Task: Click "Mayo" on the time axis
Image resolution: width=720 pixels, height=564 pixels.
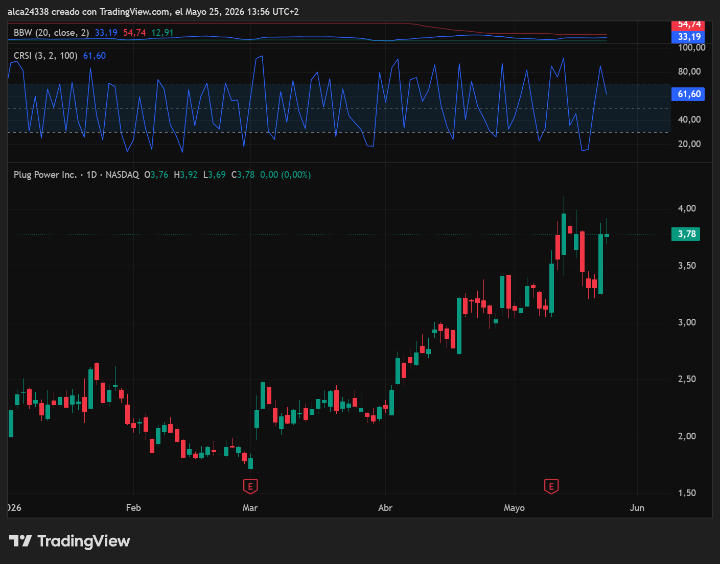Action: 514,508
